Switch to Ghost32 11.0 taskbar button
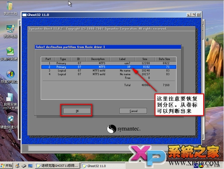The height and width of the screenshot is (169, 224). click(103, 166)
